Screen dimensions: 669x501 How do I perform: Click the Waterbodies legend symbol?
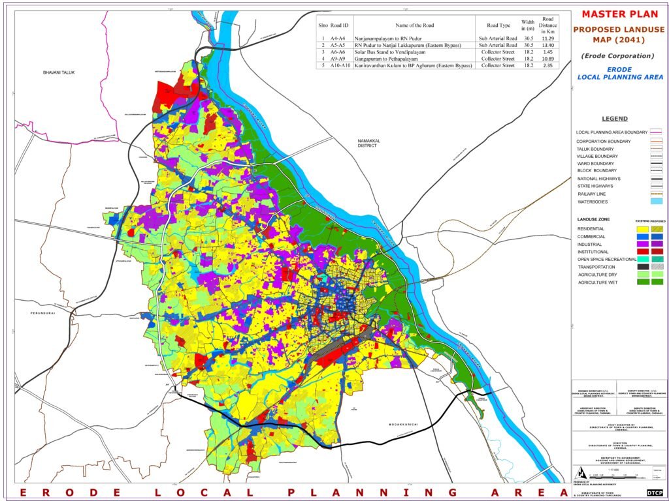[x=656, y=202]
